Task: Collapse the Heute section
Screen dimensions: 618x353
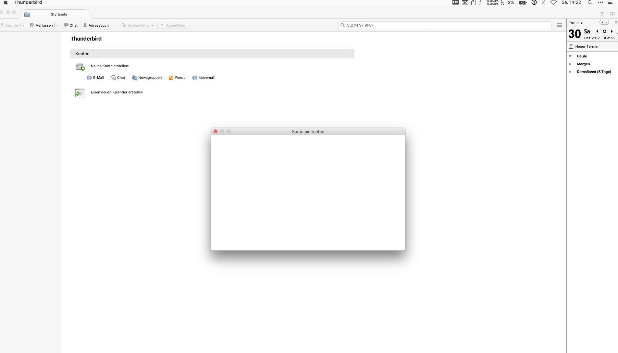Action: [x=570, y=56]
